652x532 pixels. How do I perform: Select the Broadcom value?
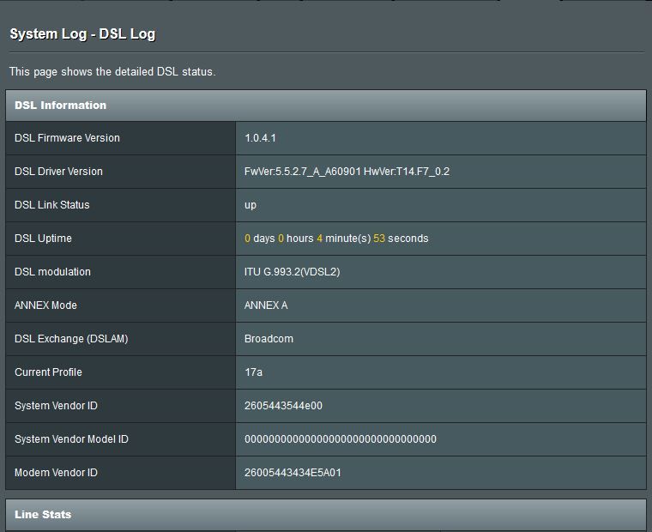coord(269,339)
